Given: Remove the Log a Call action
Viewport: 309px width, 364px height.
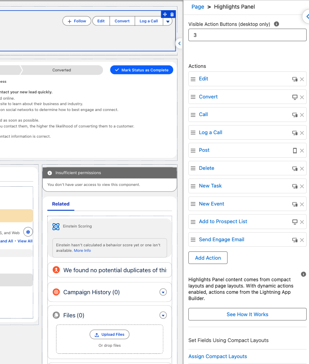Looking at the screenshot, I should coord(302,133).
